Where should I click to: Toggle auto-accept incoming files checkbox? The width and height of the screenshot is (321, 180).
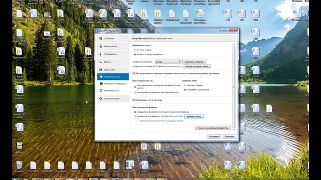click(x=138, y=121)
